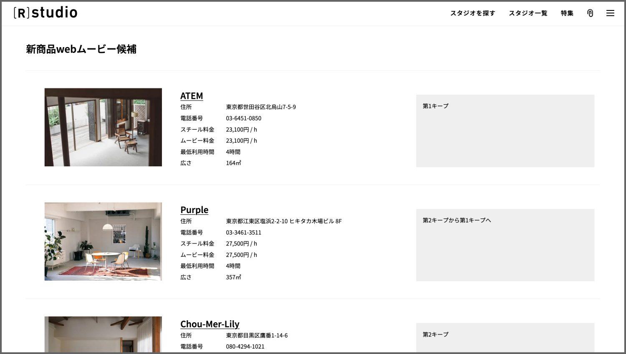This screenshot has width=626, height=354.
Task: Follow the Chou-Mer-Lily studio link
Action: 210,324
